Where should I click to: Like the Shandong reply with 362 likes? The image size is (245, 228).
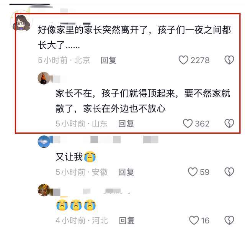tap(188, 123)
